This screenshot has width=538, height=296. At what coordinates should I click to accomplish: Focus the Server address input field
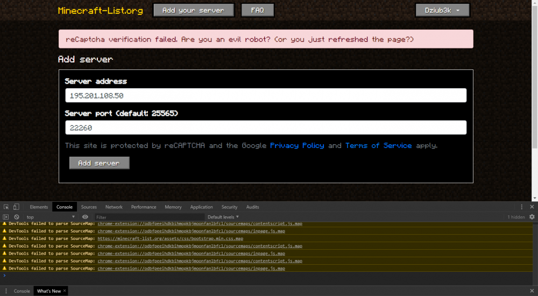(266, 95)
